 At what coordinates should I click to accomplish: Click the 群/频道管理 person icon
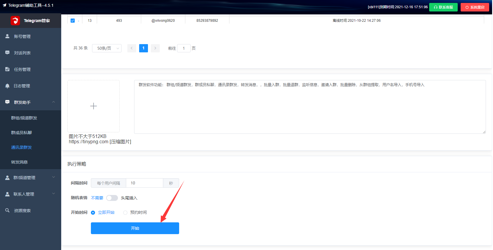7,178
